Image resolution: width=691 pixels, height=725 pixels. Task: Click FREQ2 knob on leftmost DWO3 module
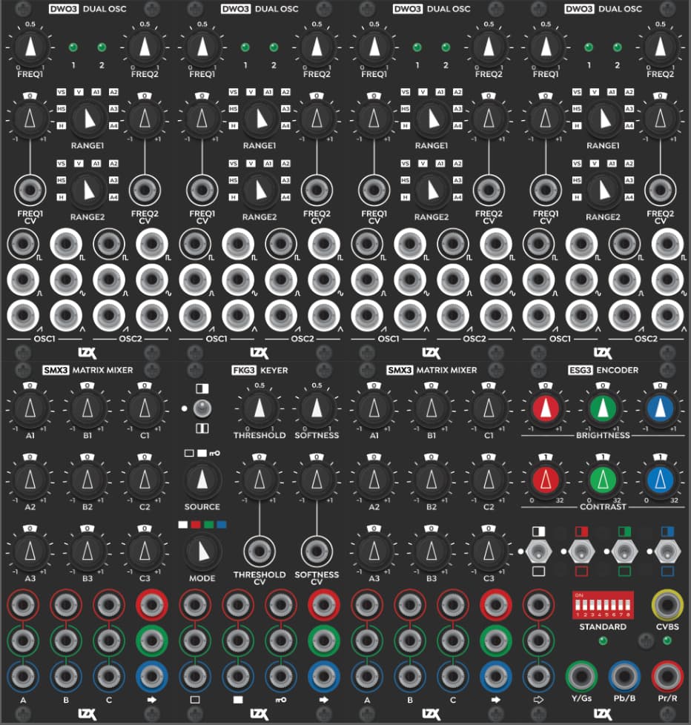tap(145, 47)
